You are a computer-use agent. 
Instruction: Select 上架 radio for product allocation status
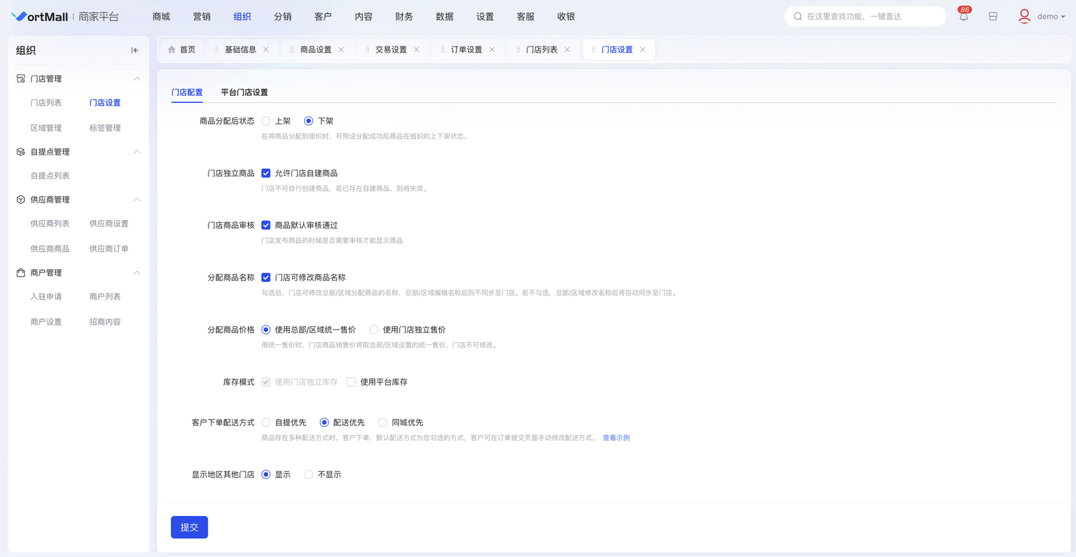coord(266,121)
